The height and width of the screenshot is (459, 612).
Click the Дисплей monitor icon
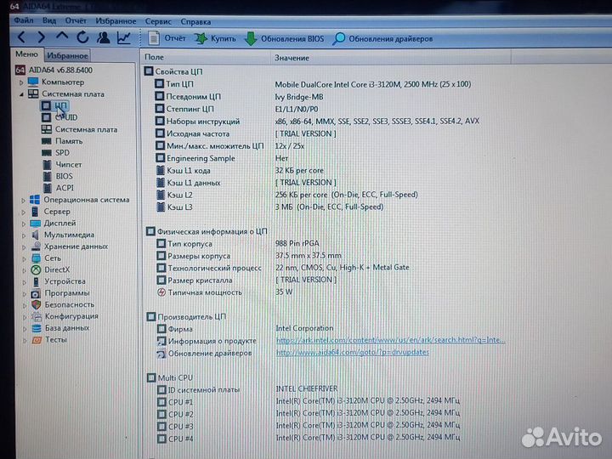click(35, 224)
